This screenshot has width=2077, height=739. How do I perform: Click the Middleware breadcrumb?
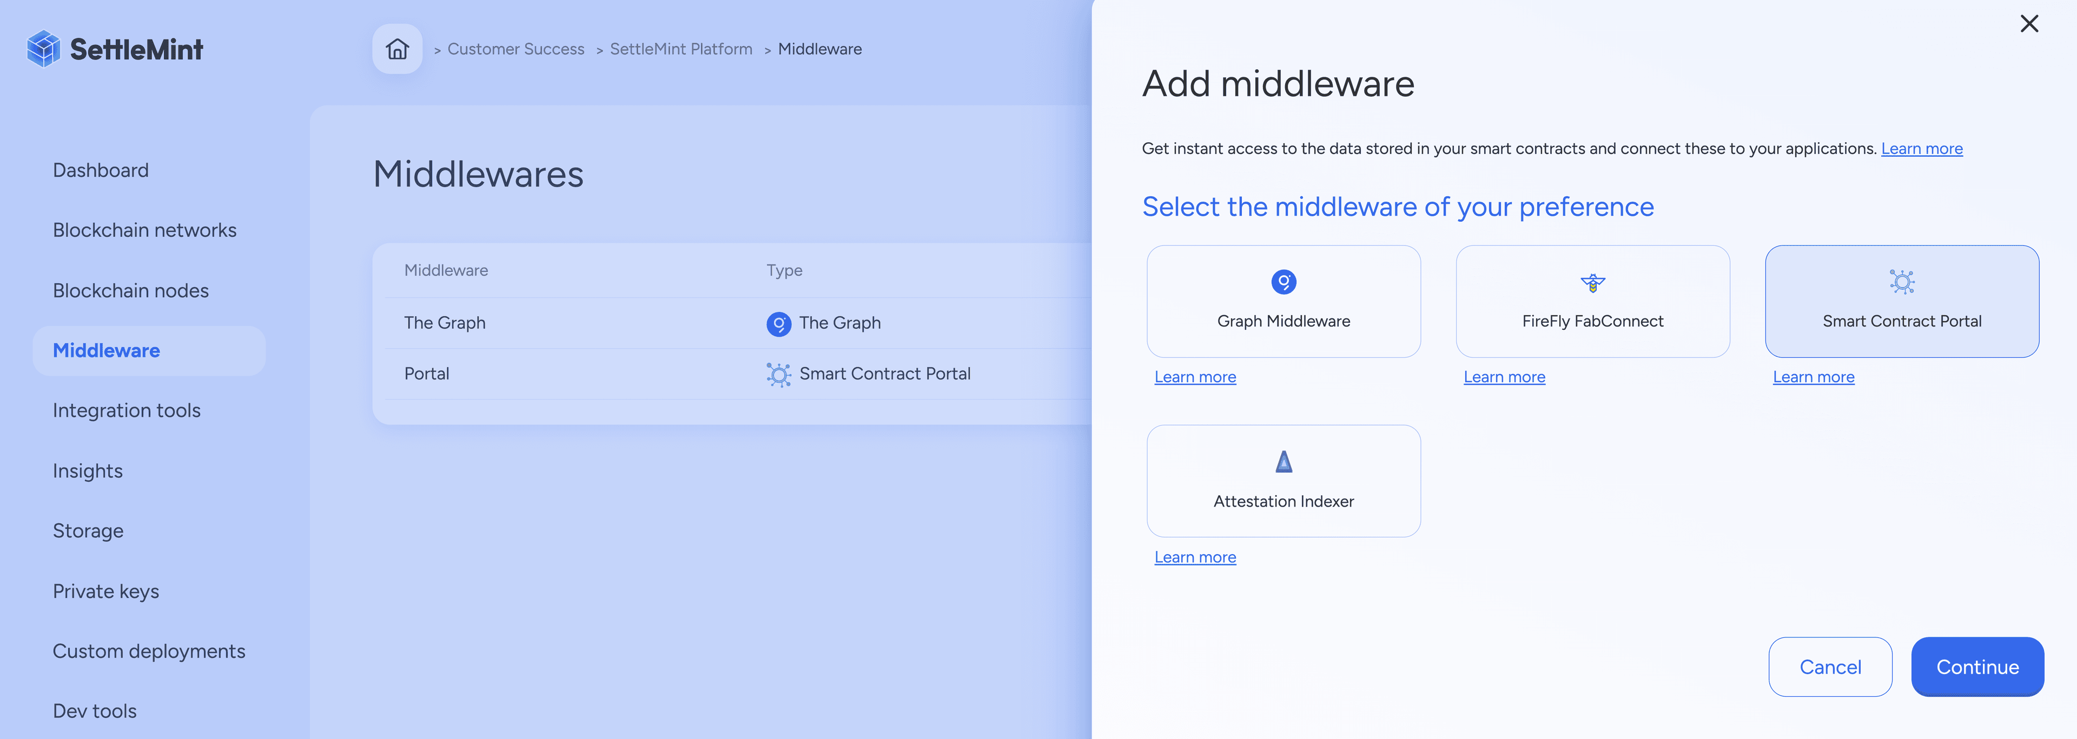820,49
